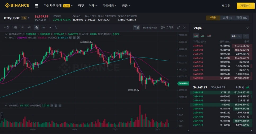Open the 금융 menu
The width and height of the screenshot is (256, 134).
pyautogui.click(x=126, y=6)
